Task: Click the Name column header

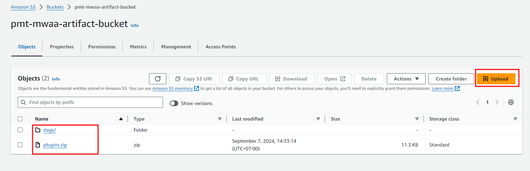Action: click(x=42, y=119)
